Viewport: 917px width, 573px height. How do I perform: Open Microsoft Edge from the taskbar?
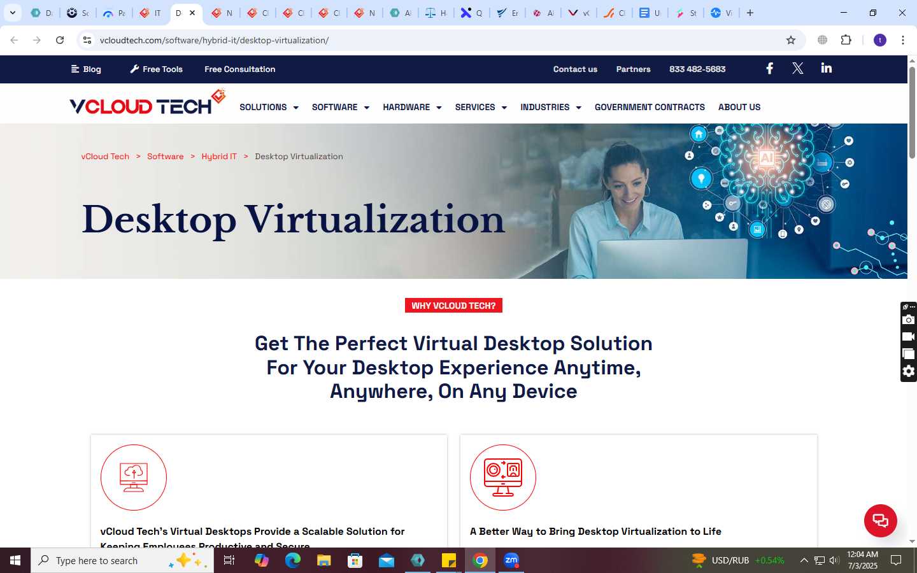click(292, 560)
